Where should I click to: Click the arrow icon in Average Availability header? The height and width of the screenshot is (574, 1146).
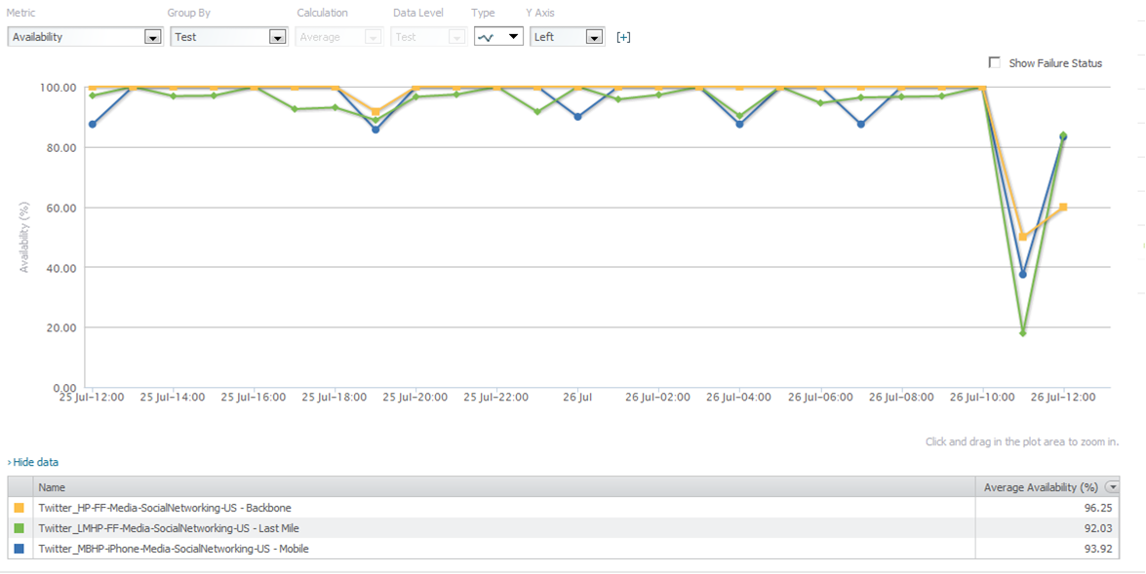coord(1112,487)
